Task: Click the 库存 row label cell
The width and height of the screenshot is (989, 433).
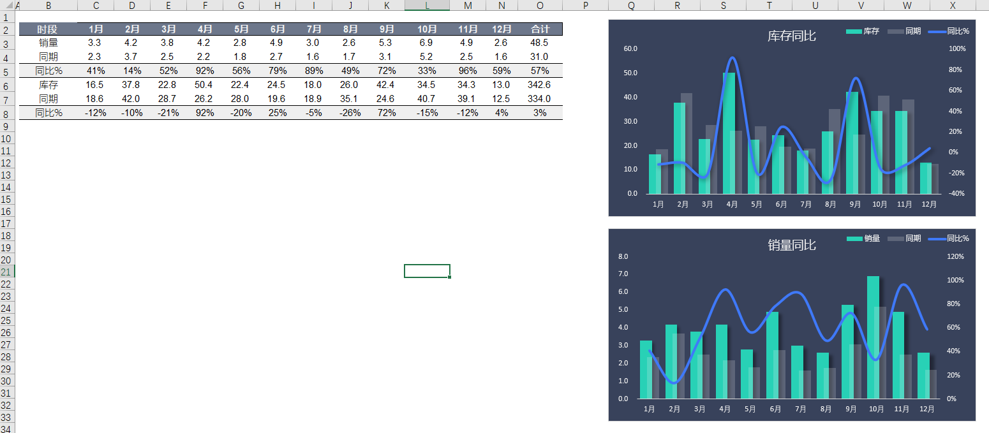Action: click(48, 85)
